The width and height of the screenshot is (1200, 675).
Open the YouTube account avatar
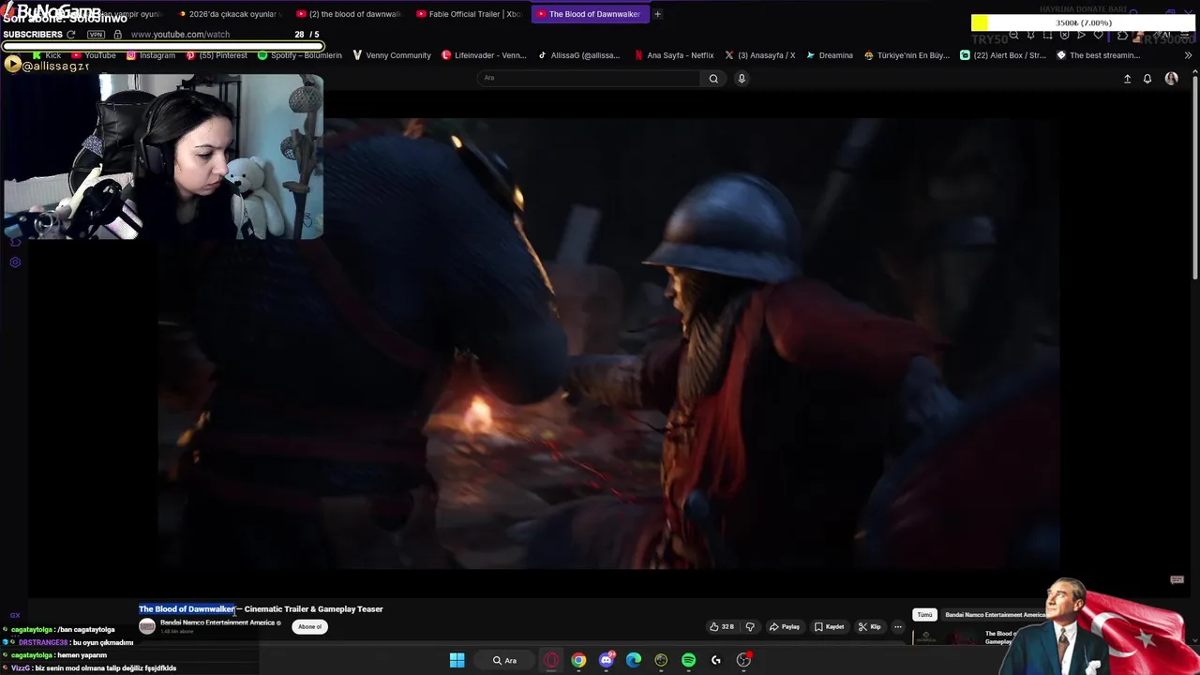1171,79
